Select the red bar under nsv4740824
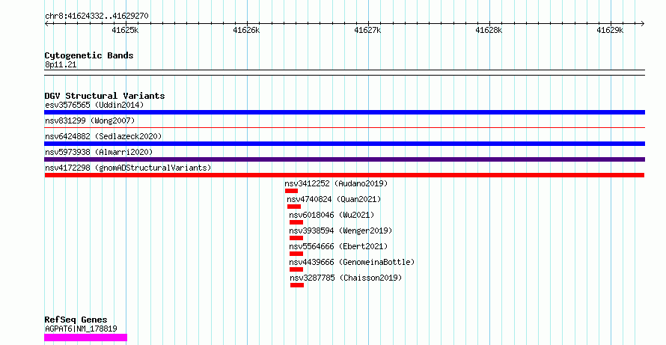This screenshot has width=666, height=345. (x=294, y=207)
